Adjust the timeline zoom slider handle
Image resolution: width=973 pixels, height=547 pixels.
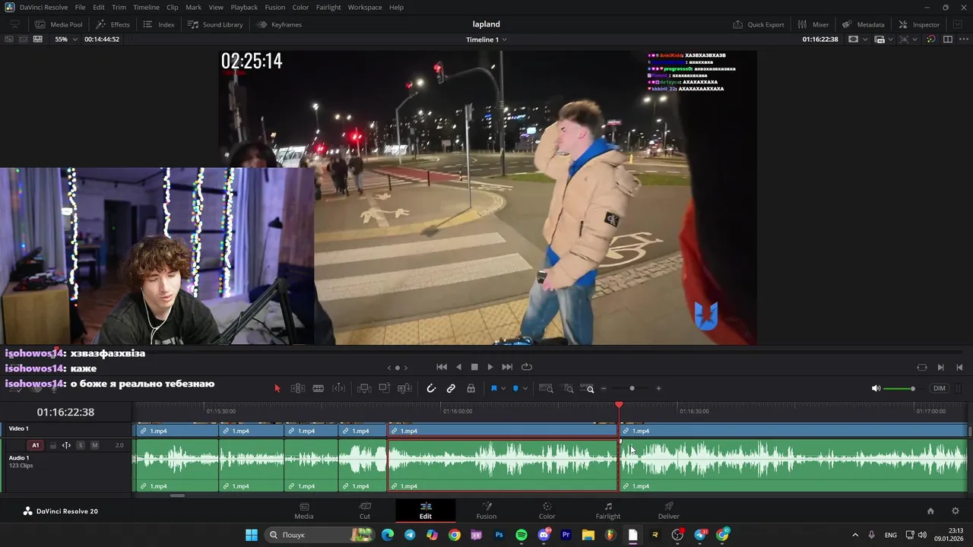click(x=632, y=388)
